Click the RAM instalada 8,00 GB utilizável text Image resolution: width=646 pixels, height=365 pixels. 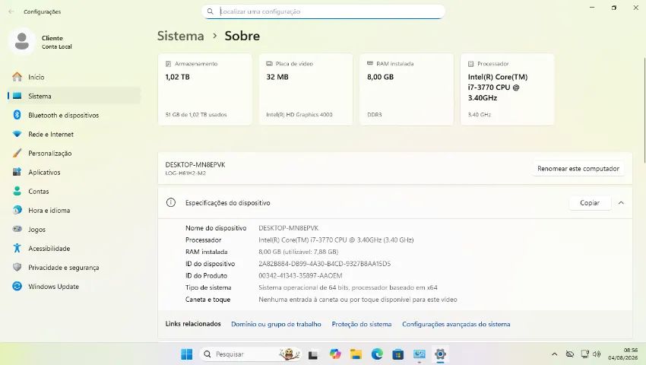(x=298, y=252)
